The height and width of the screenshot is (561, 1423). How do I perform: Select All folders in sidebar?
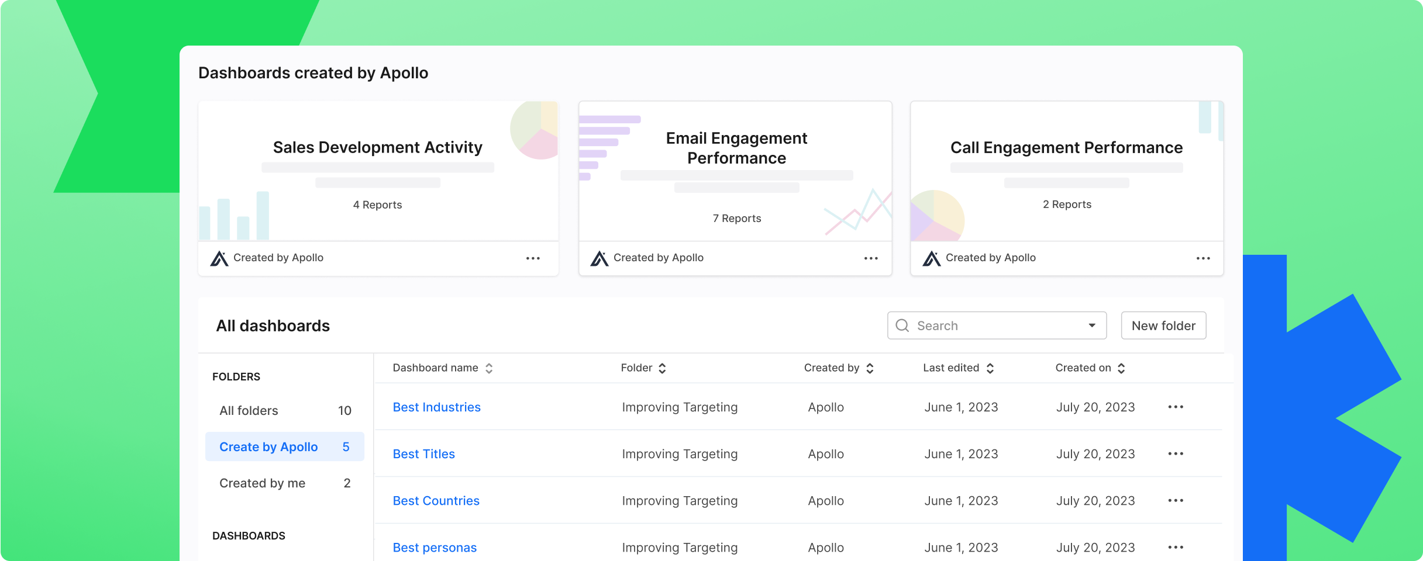click(x=285, y=411)
